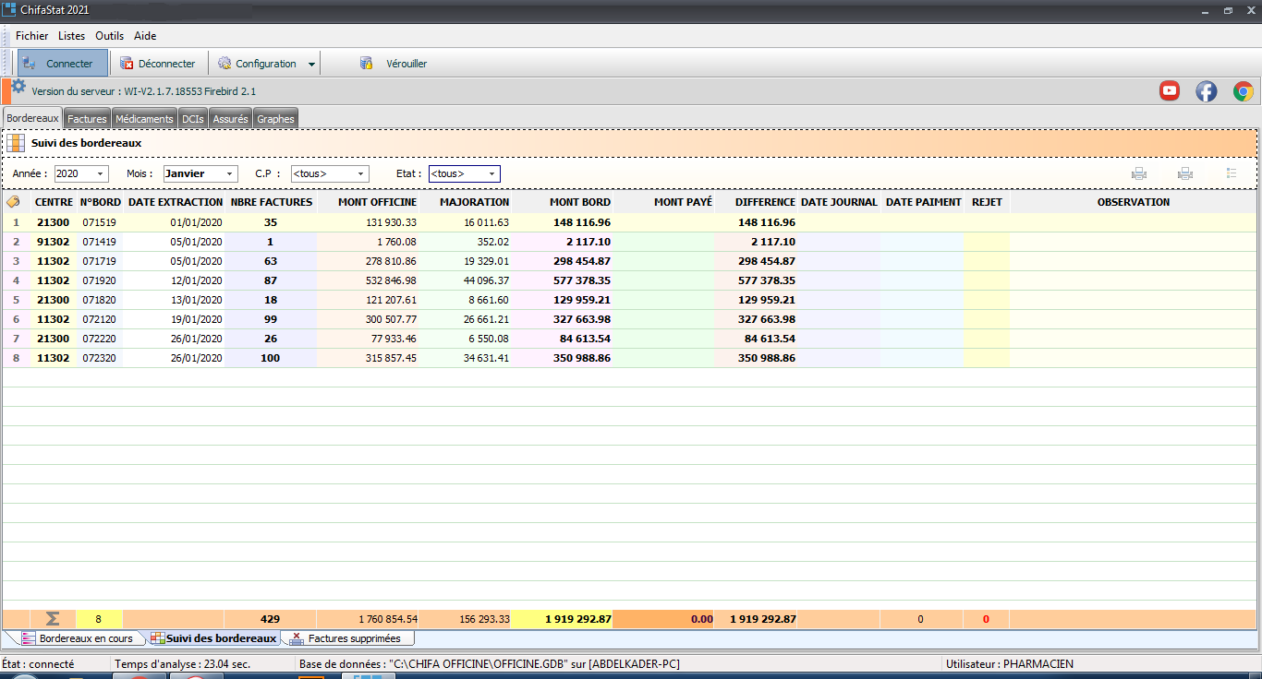Open the Mois dropdown showing Janvier

[x=228, y=173]
